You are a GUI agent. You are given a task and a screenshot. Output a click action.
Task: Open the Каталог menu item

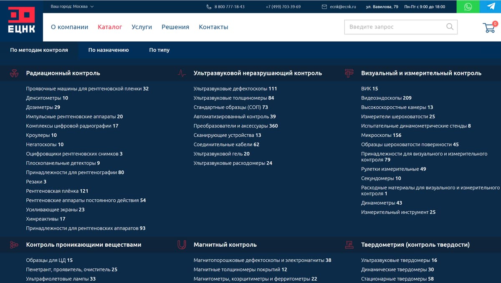(110, 27)
